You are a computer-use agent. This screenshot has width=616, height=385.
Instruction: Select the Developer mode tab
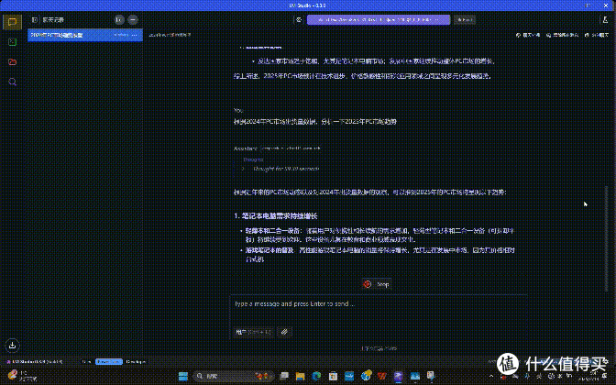click(136, 361)
